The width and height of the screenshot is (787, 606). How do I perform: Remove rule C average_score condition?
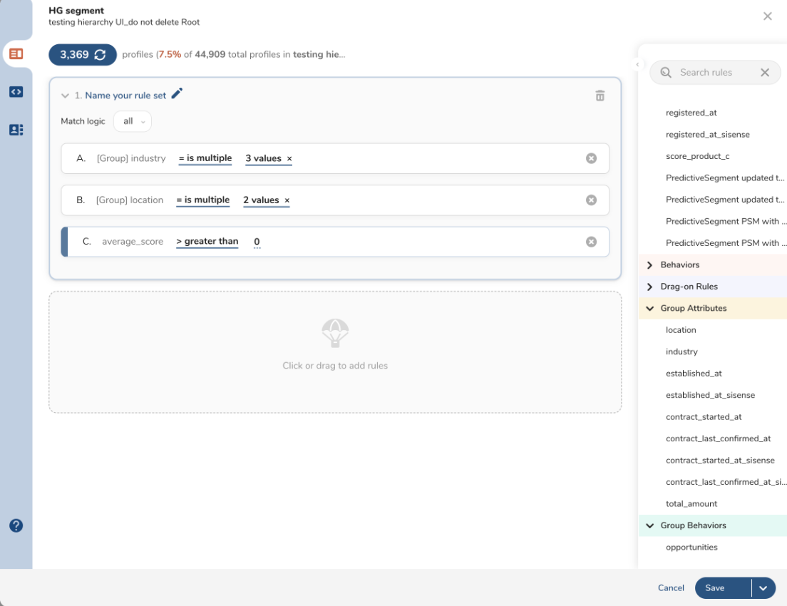pos(591,242)
